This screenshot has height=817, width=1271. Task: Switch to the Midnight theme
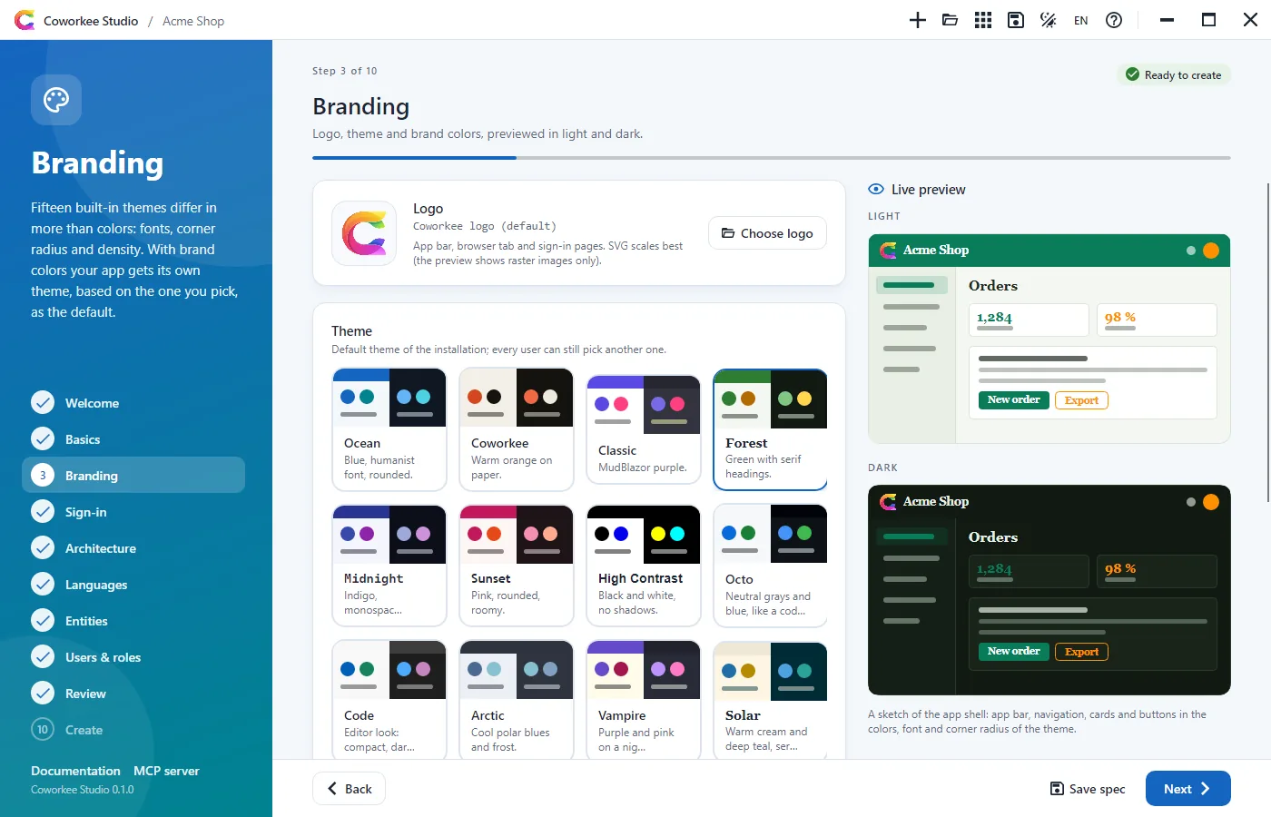[x=389, y=566]
